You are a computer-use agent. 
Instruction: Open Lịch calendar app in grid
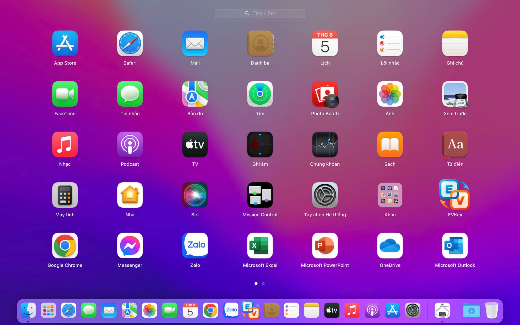pos(325,43)
